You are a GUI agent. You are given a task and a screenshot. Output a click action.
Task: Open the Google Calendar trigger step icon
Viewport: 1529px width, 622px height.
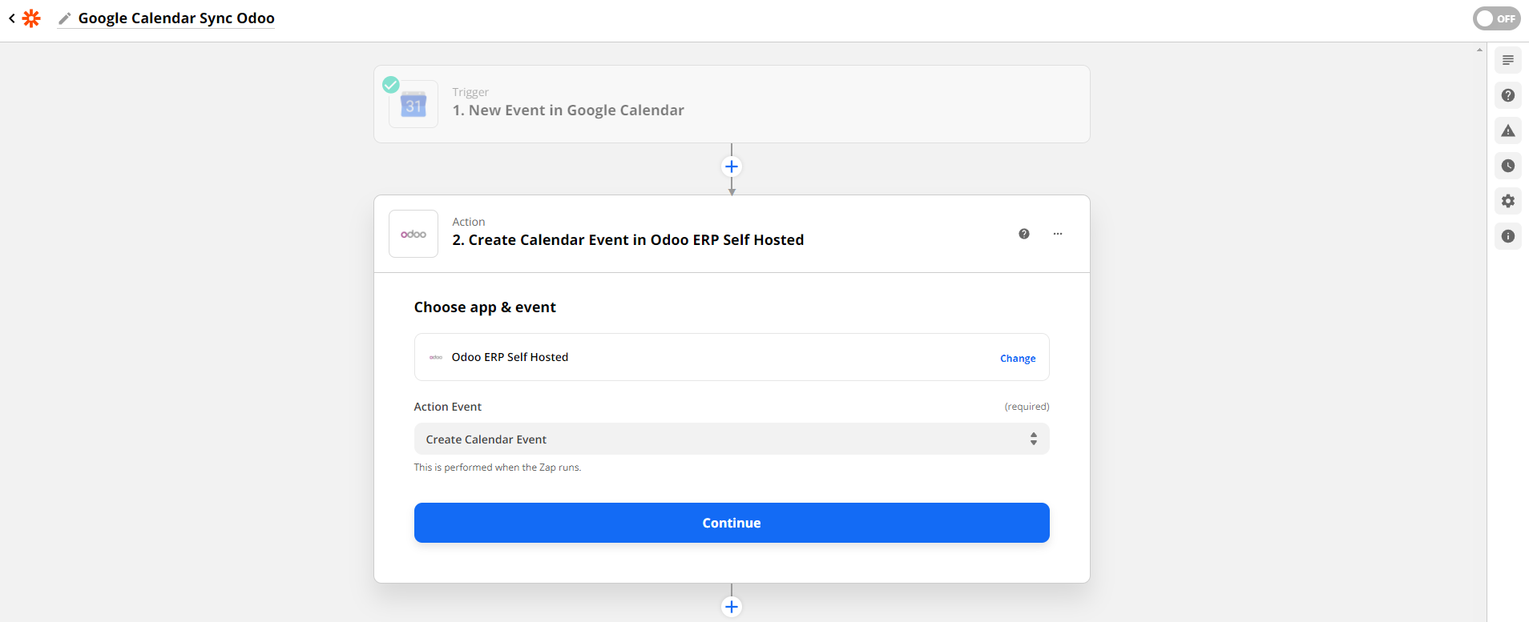point(414,104)
